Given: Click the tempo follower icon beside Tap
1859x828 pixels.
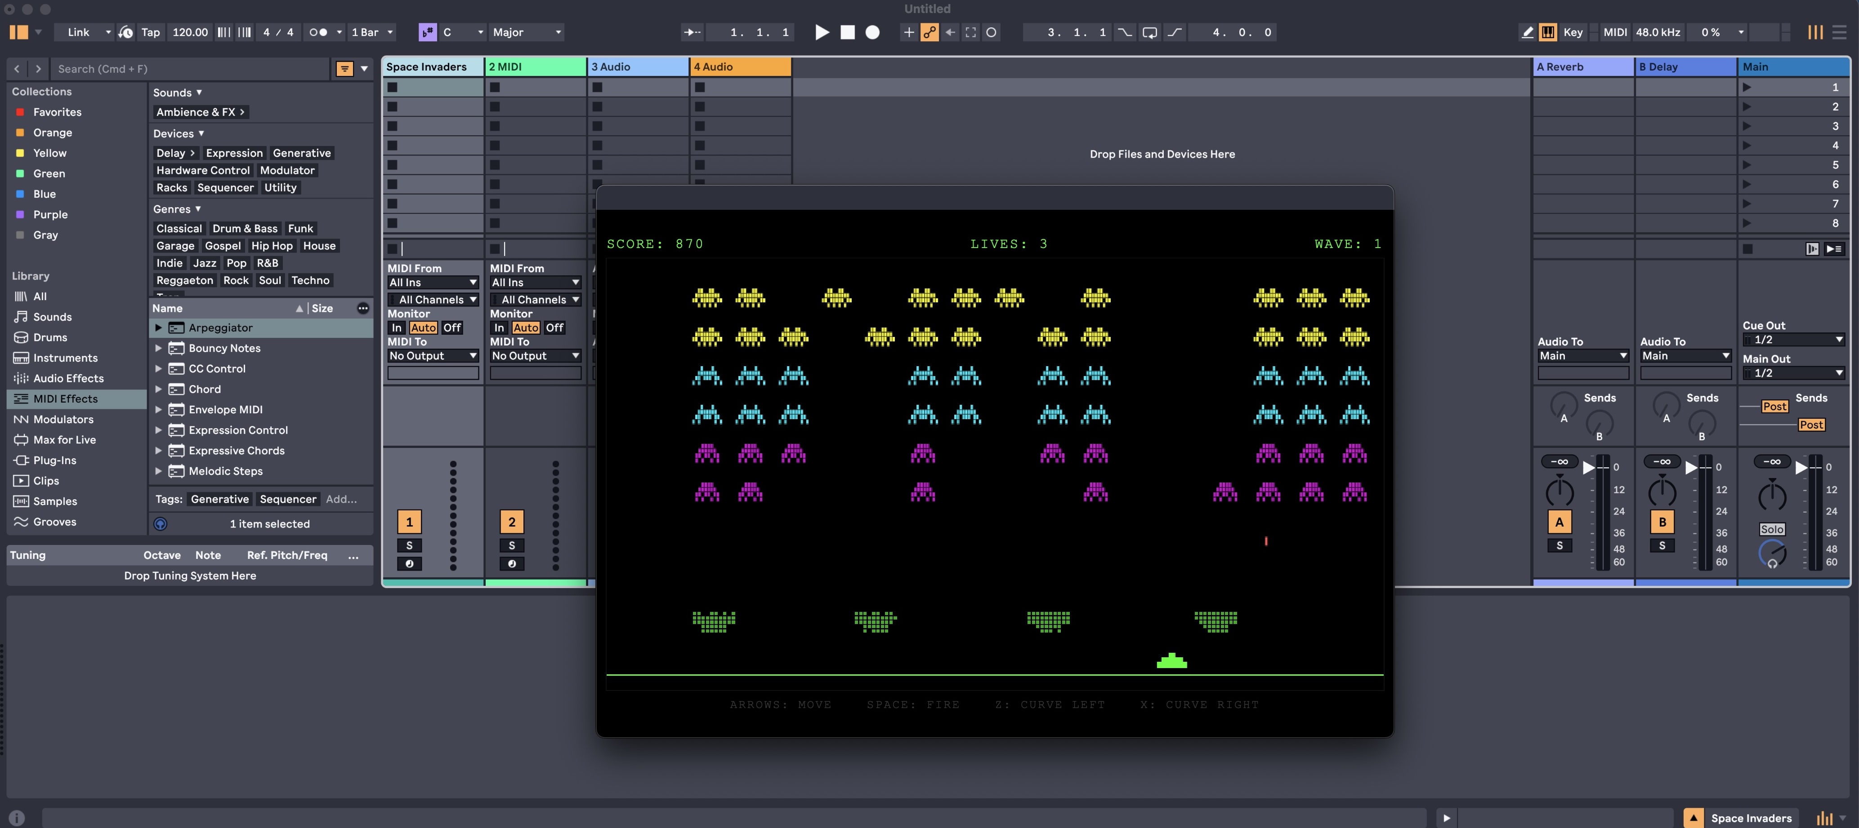Looking at the screenshot, I should click(125, 32).
